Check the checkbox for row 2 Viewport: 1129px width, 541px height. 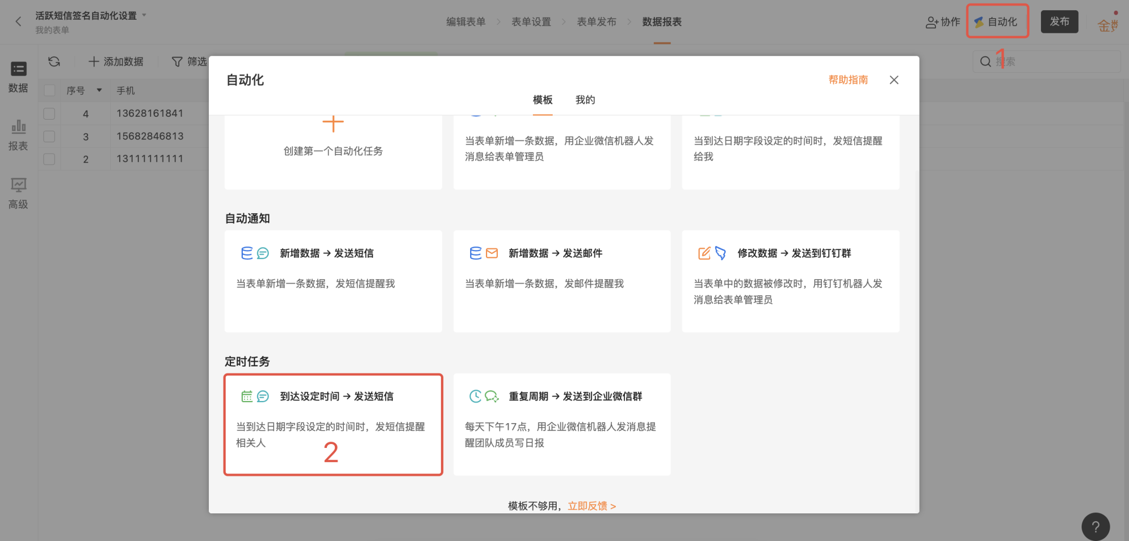click(50, 159)
